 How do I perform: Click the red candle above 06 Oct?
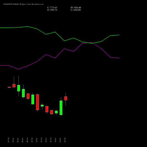point(28,96)
